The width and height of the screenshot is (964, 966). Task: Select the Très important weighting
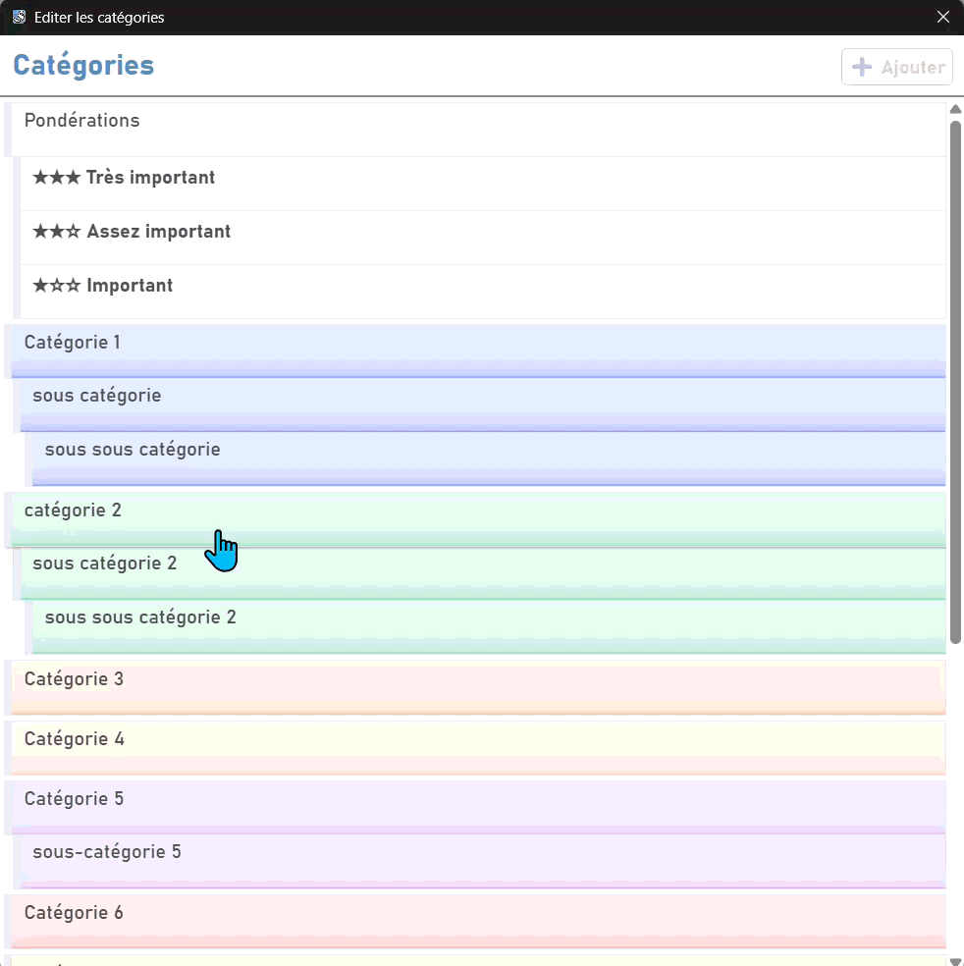click(x=483, y=184)
